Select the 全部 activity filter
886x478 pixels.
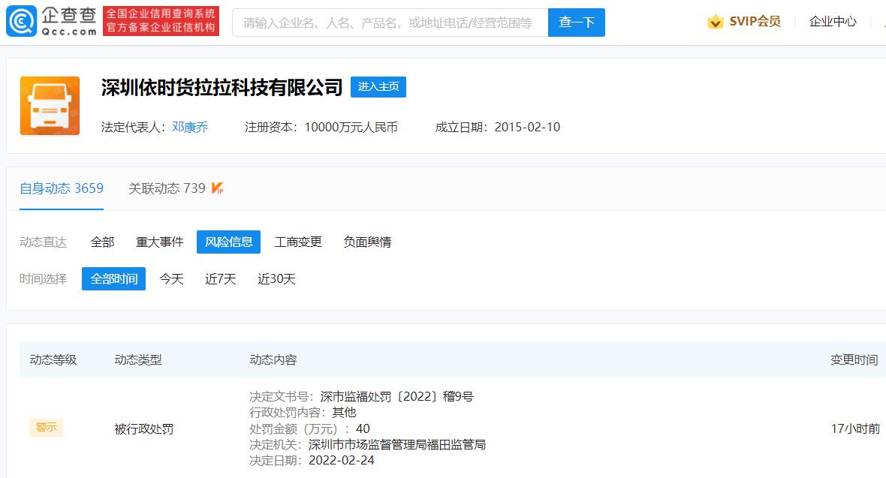[102, 242]
